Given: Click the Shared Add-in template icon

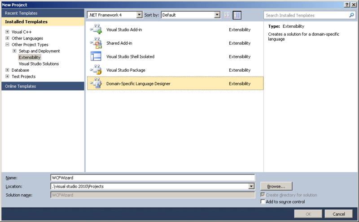Looking at the screenshot, I should pyautogui.click(x=96, y=43).
